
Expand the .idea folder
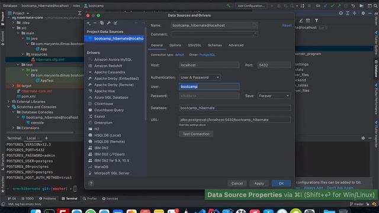13,22
